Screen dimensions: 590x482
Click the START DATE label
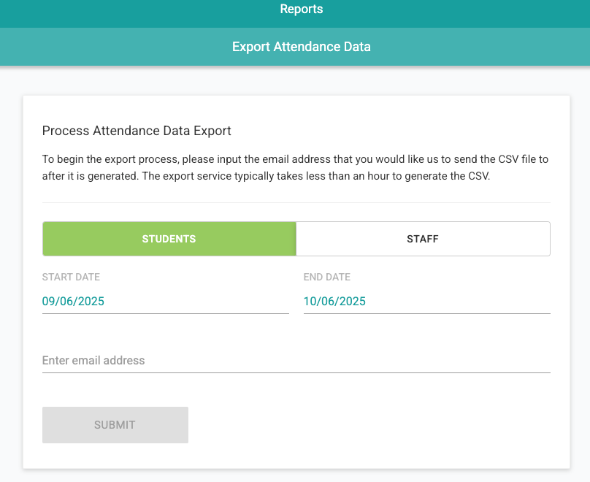(71, 278)
